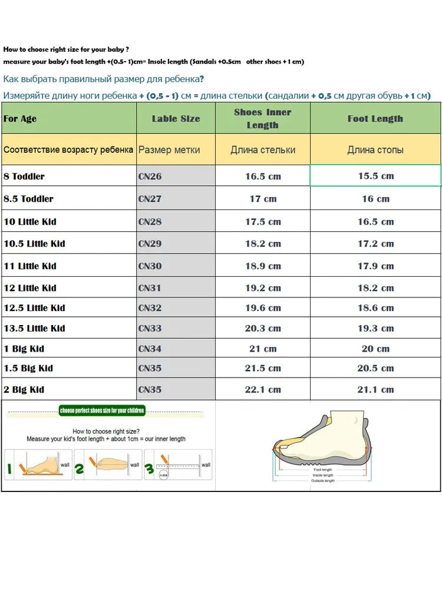Click the Размер метки header cell
The height and width of the screenshot is (590, 442).
tap(176, 149)
